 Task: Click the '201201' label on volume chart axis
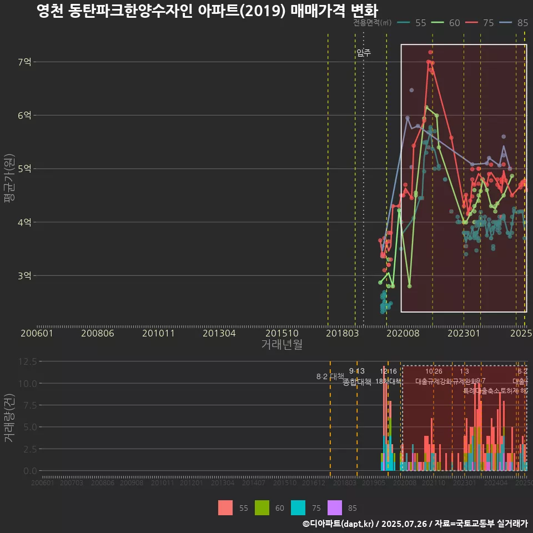192,482
